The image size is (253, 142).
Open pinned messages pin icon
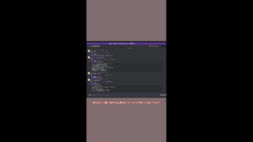coord(155,46)
